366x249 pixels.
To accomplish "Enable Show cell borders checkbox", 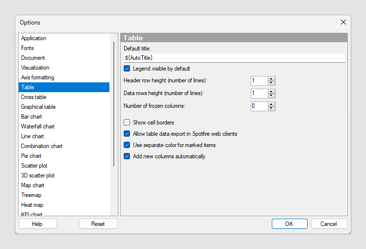I will click(x=127, y=123).
